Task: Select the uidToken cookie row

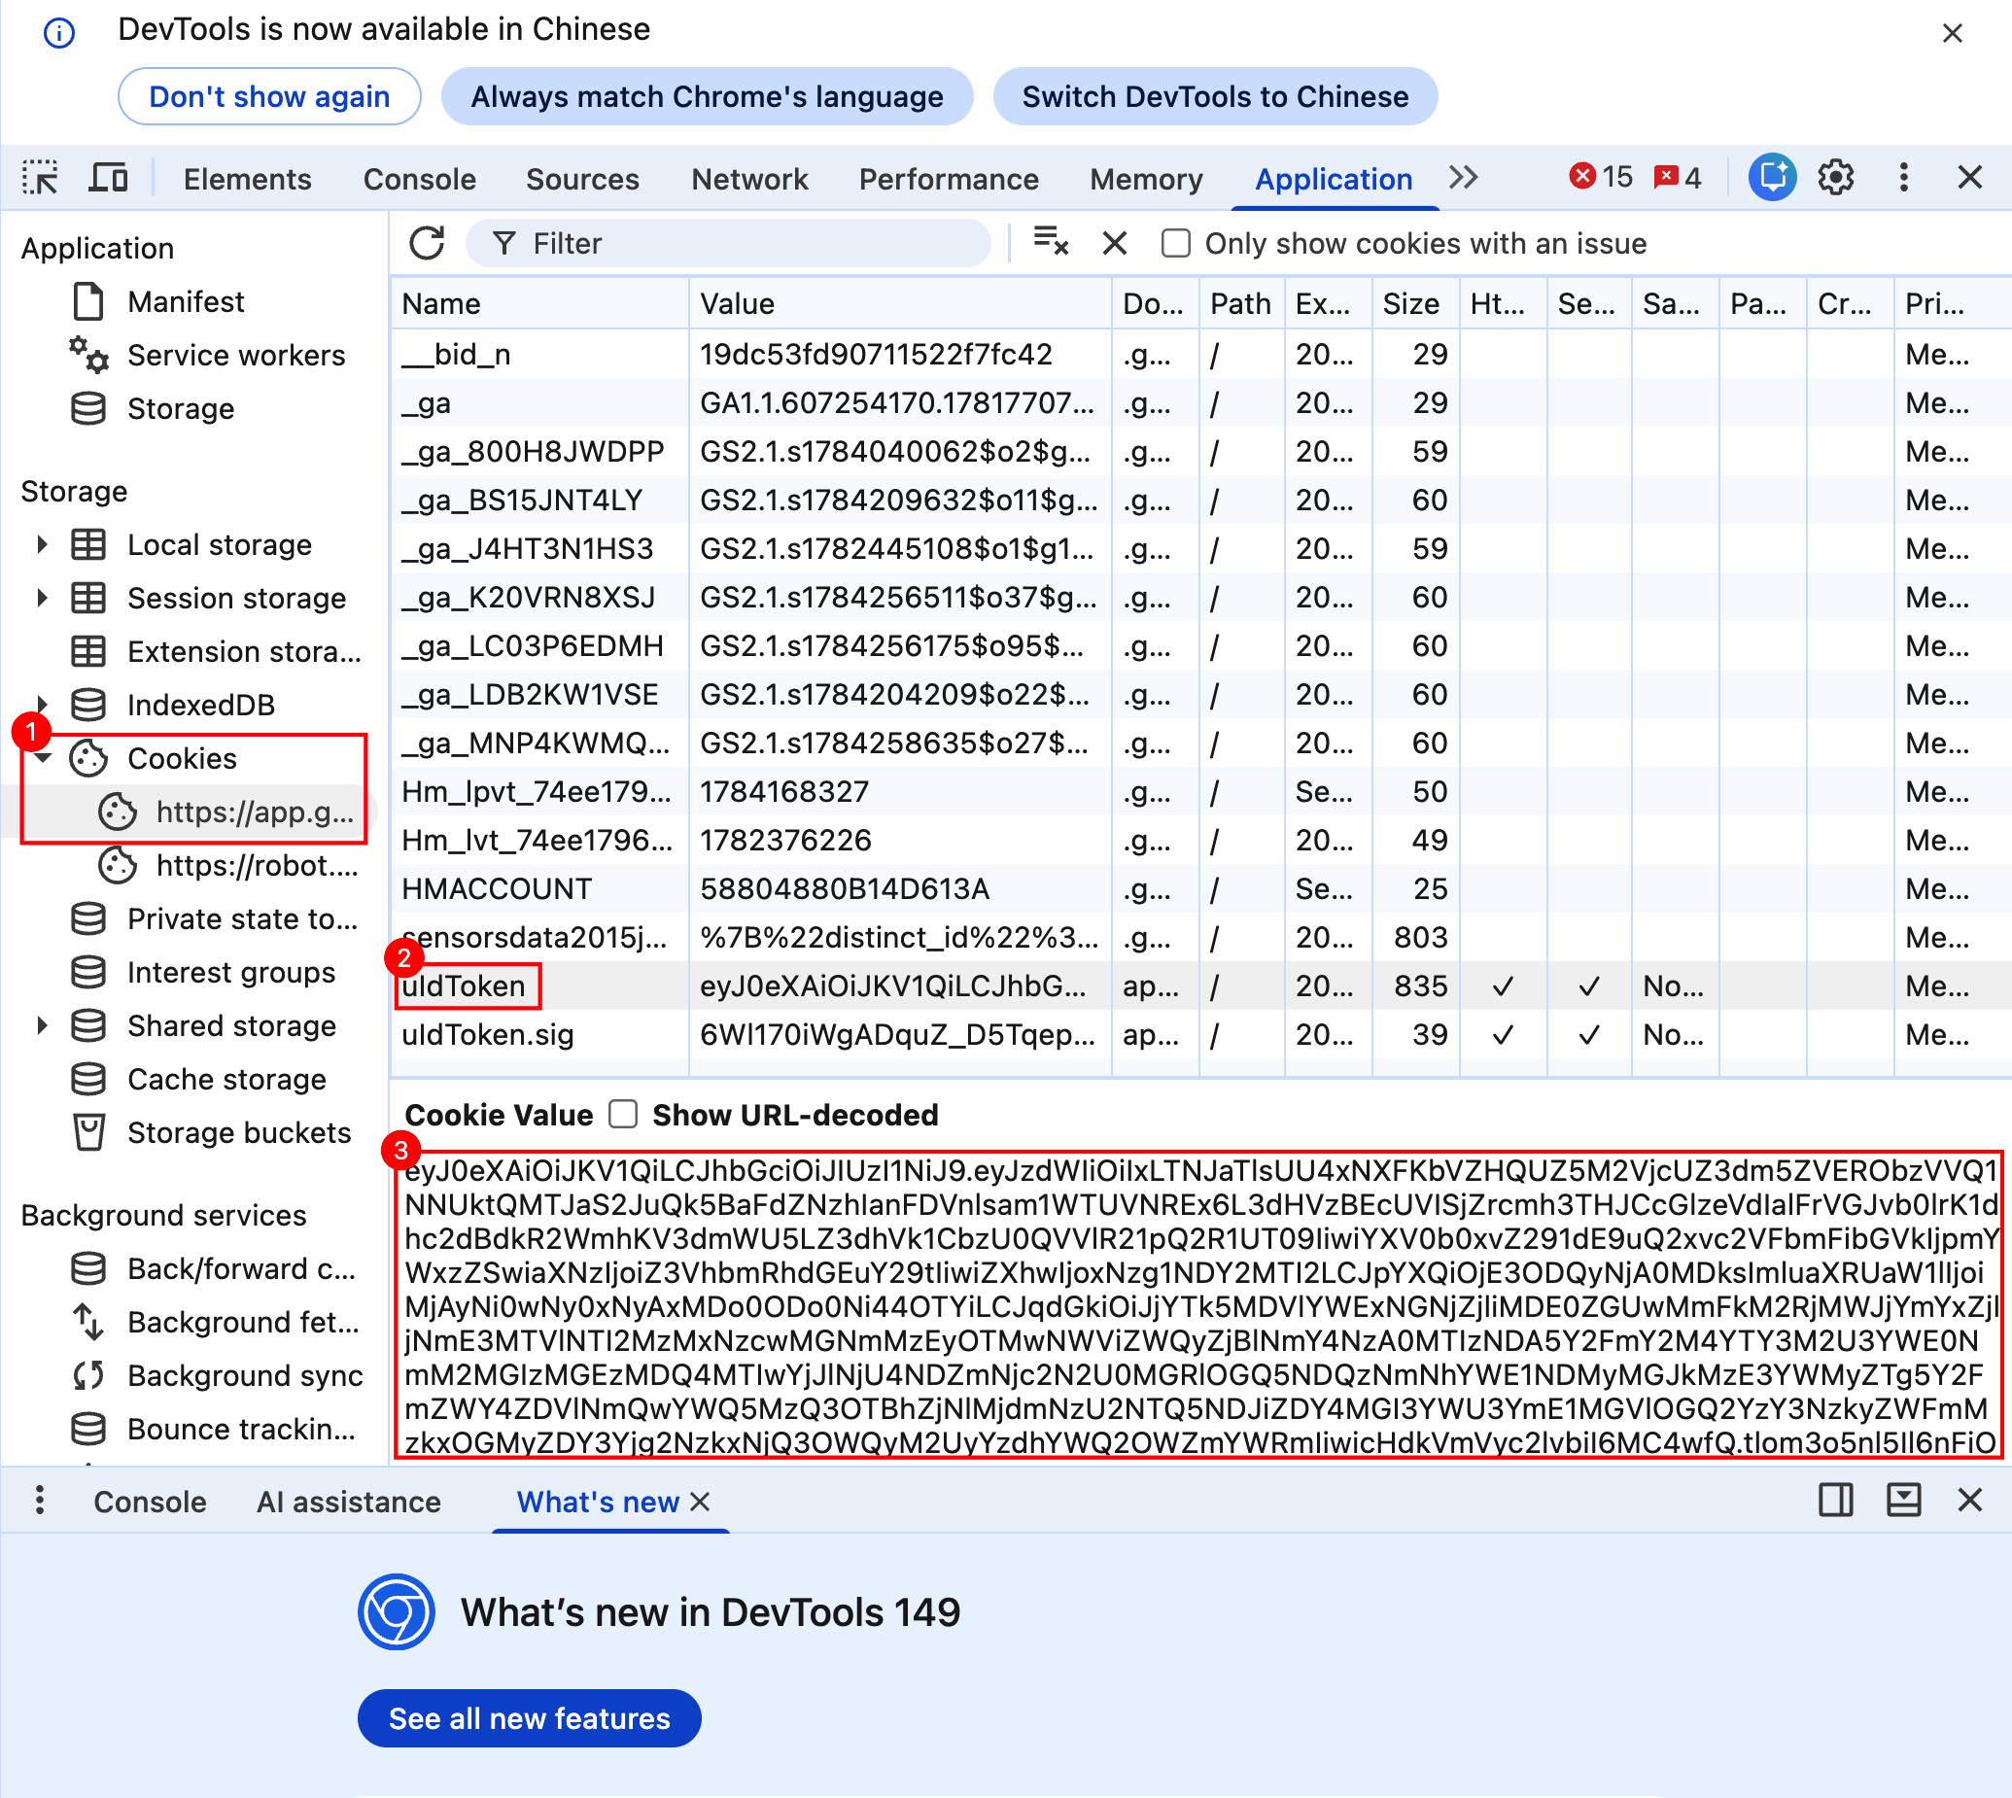Action: point(1200,985)
